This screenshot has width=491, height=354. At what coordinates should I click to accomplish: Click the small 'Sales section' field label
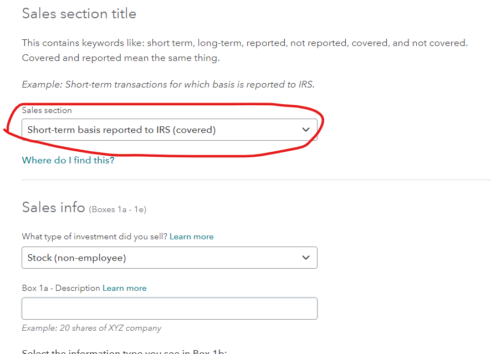47,110
